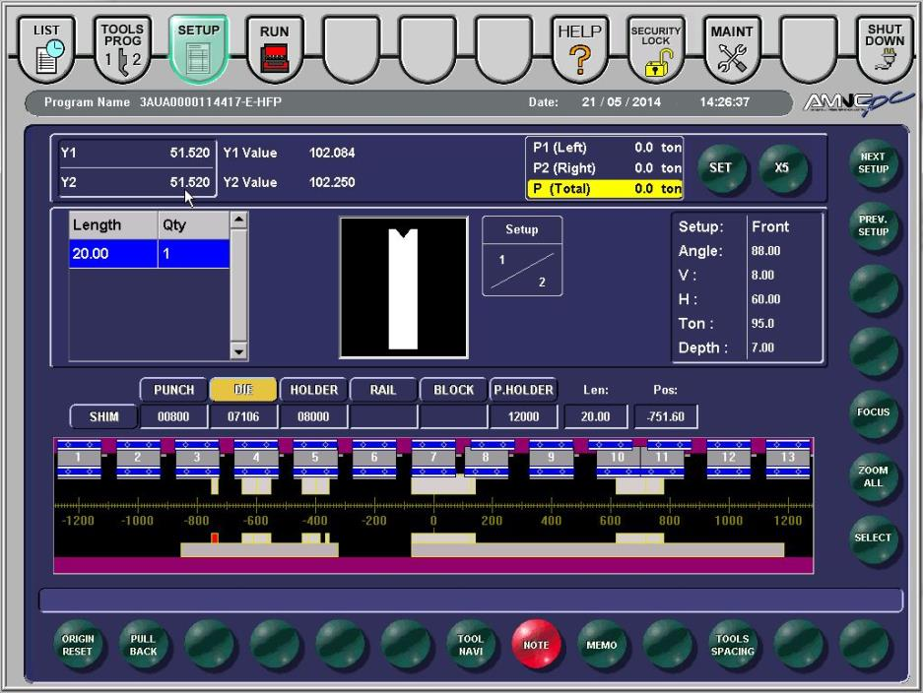Image resolution: width=923 pixels, height=693 pixels.
Task: Go to NEXT SETUP
Action: pos(873,163)
